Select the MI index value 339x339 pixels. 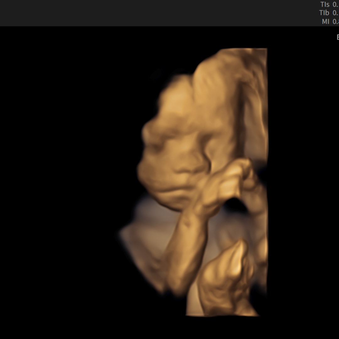(x=336, y=21)
